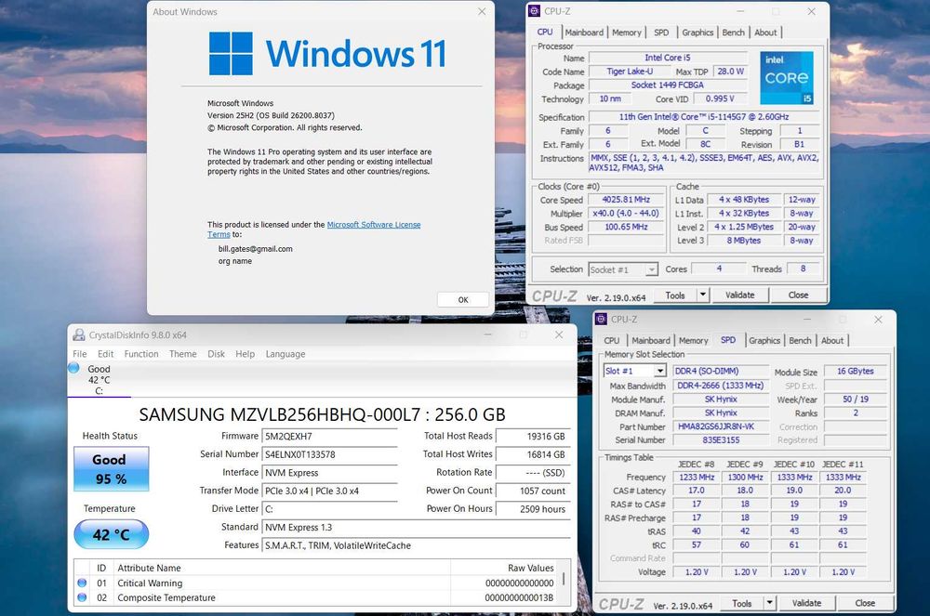This screenshot has width=930, height=616.
Task: Expand Tools arrow in upper CPU-Z window
Action: click(703, 295)
